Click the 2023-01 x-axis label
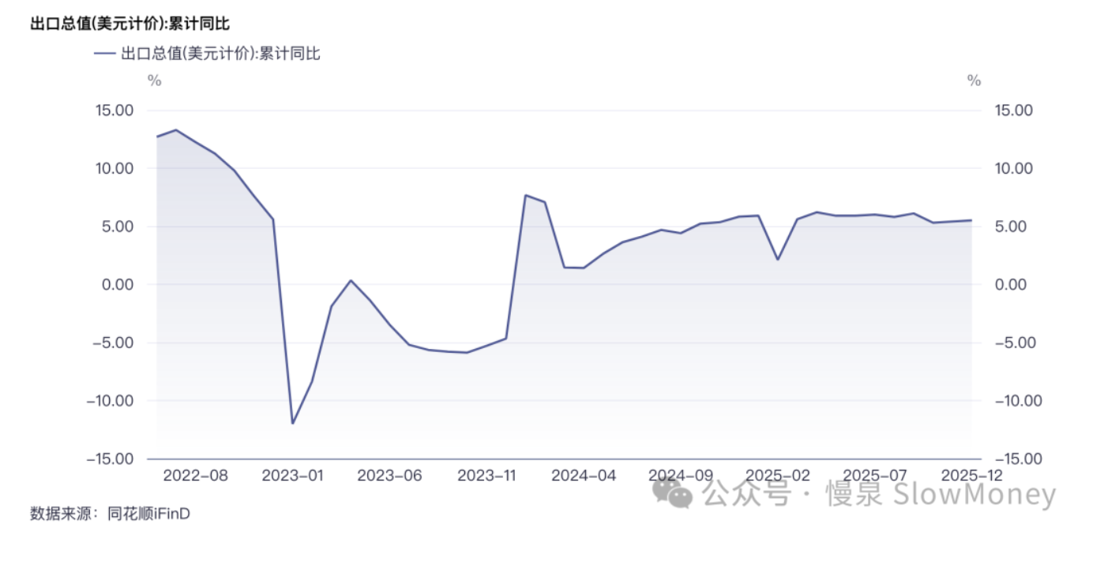 (292, 476)
